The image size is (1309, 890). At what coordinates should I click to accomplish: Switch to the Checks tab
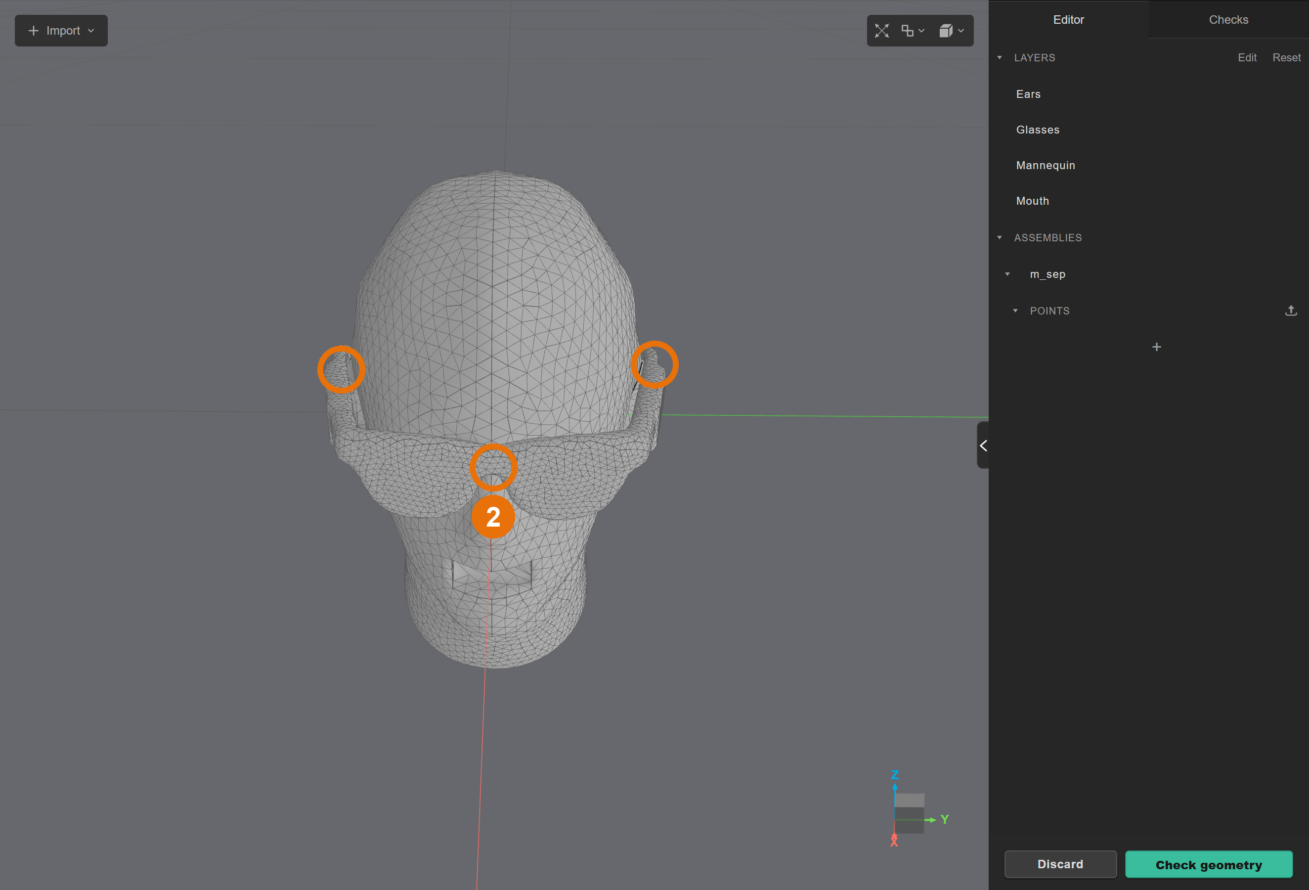pos(1228,20)
